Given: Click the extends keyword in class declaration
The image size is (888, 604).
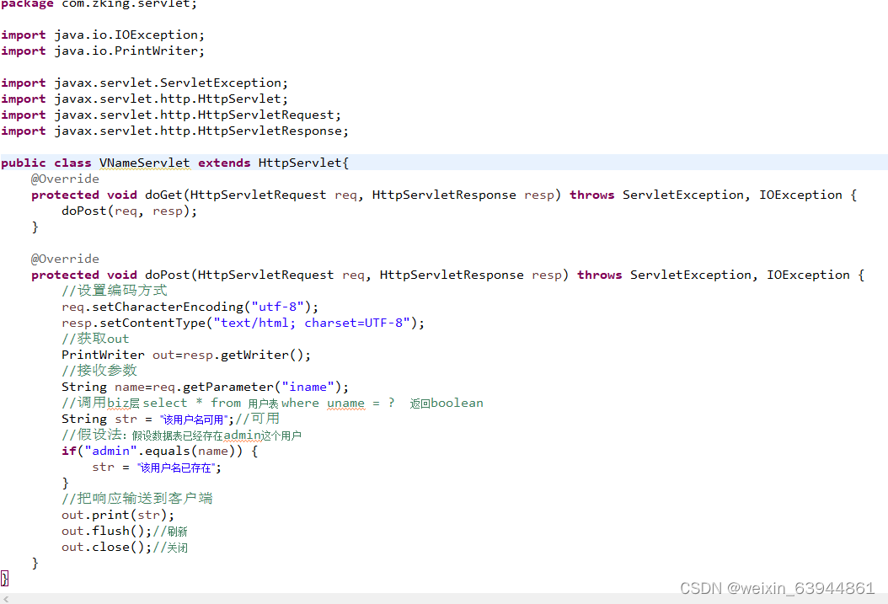Looking at the screenshot, I should [x=224, y=163].
